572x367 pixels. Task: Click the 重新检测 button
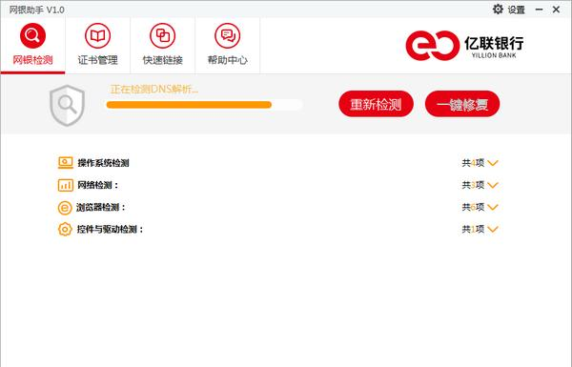click(377, 104)
